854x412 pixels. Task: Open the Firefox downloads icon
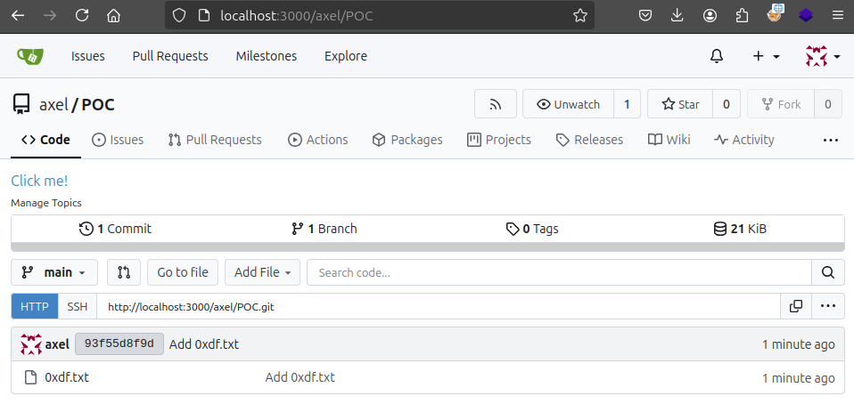[677, 15]
